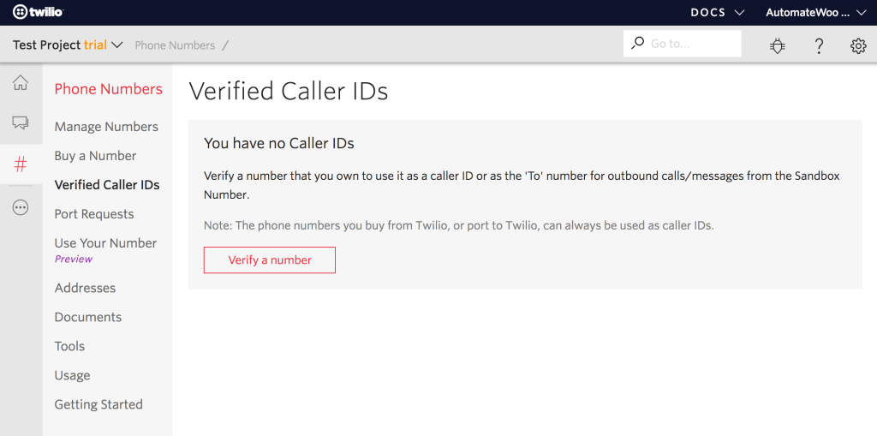Open Programmable SMS chat icon
The image size is (877, 436).
tap(21, 123)
